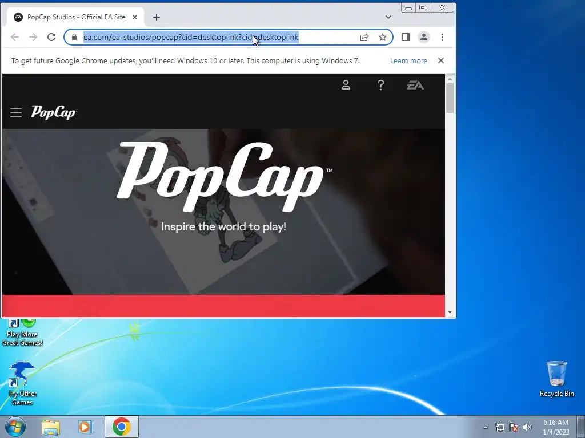
Task: Select the PopCap Studios tab
Action: (76, 17)
